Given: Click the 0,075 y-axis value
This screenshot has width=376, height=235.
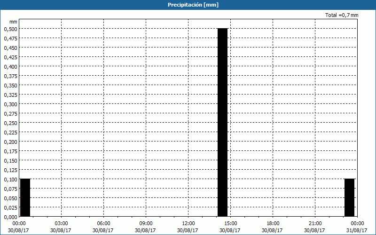Looking at the screenshot, I should (x=10, y=189).
